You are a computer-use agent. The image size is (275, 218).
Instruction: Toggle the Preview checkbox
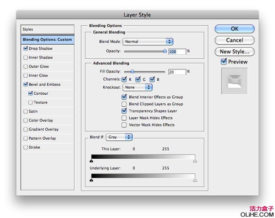coord(224,62)
